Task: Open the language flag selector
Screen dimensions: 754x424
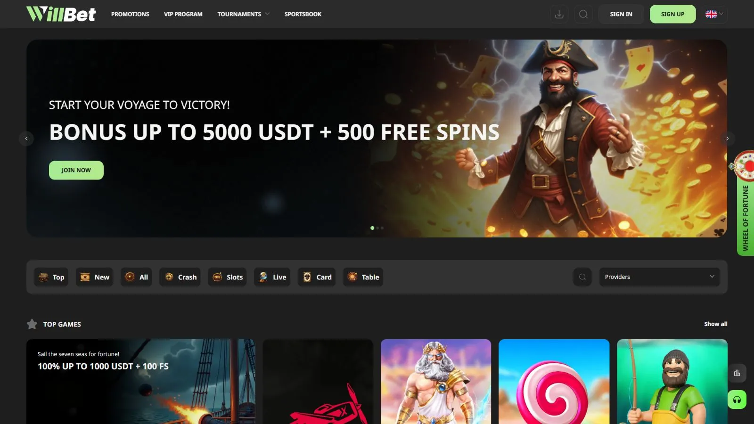Action: pyautogui.click(x=714, y=14)
